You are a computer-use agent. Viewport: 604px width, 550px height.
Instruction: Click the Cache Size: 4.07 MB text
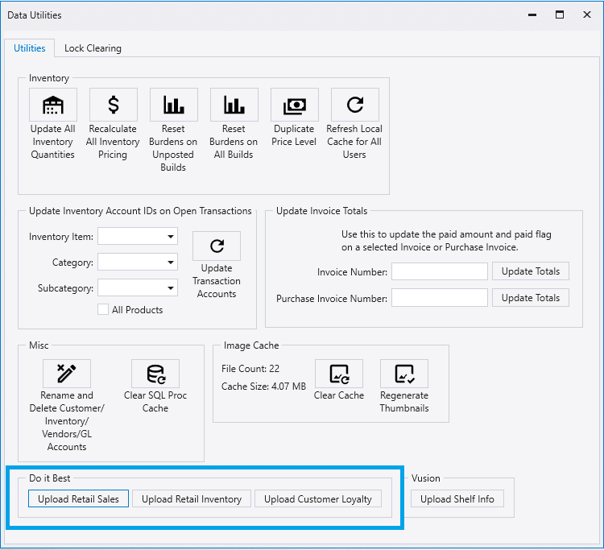263,387
